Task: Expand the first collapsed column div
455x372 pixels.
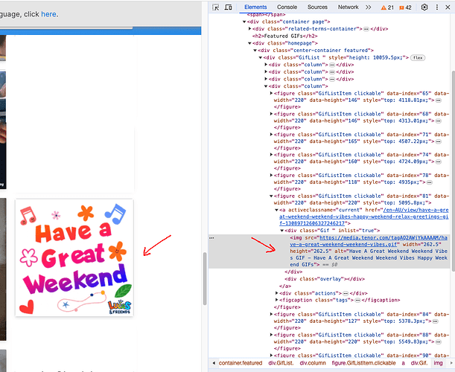Action: pos(266,65)
